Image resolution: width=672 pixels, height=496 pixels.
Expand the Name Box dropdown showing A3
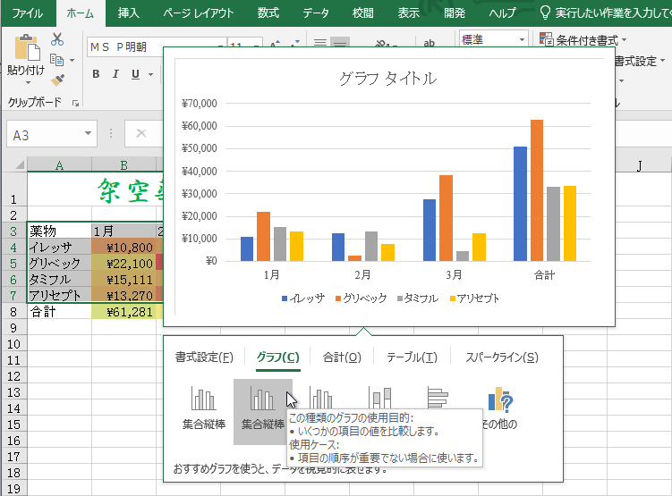[x=89, y=134]
